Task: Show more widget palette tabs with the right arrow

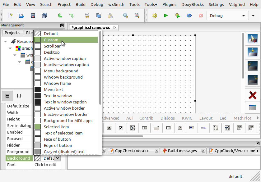Action: tap(258, 118)
